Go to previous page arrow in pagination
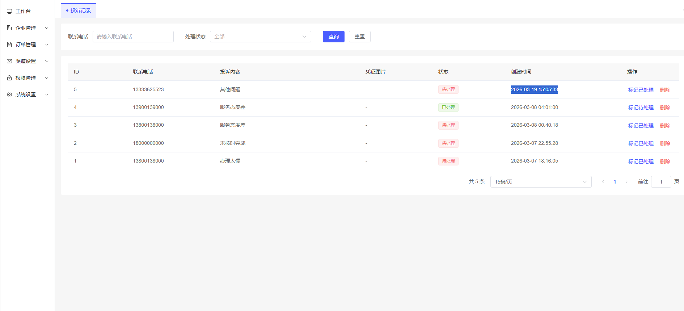This screenshot has height=311, width=684. point(603,182)
